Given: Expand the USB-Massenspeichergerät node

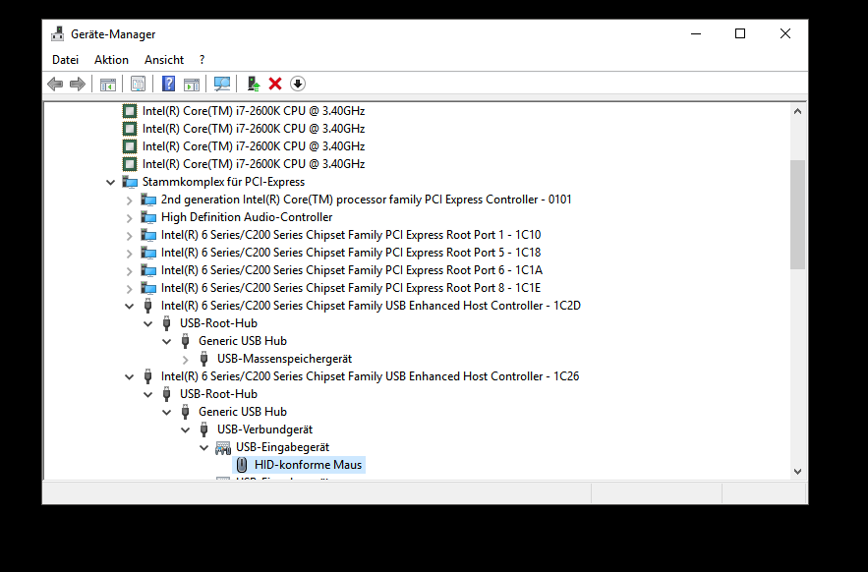Looking at the screenshot, I should point(186,360).
